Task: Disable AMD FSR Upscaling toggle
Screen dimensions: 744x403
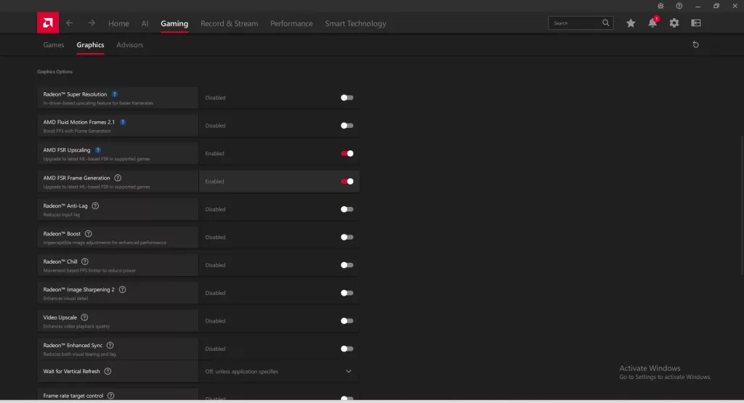Action: [x=347, y=154]
